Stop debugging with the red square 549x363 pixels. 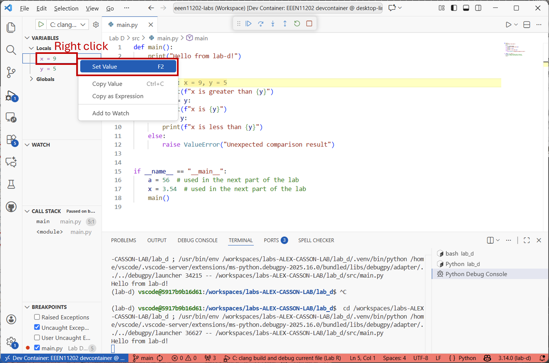pos(309,24)
